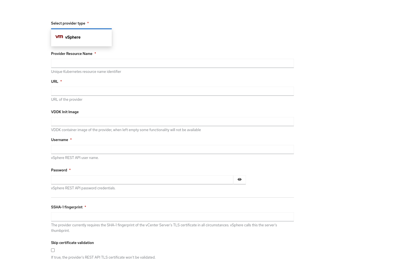Focus the SSHA-1 fingerprint input field
The width and height of the screenshot is (414, 276).
[172, 217]
